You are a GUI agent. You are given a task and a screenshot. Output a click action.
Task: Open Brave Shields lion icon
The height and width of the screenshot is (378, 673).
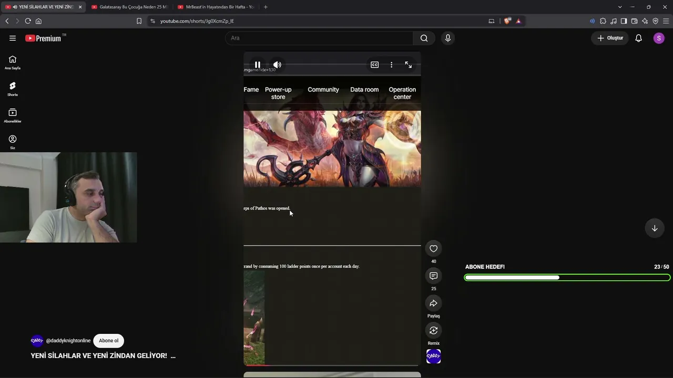[x=507, y=21]
